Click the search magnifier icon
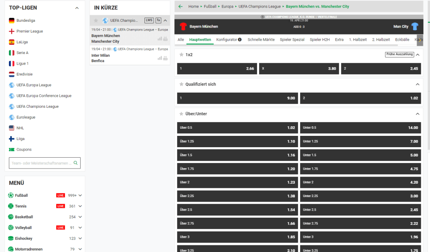Viewport: 430px width, 252px height. click(76, 163)
